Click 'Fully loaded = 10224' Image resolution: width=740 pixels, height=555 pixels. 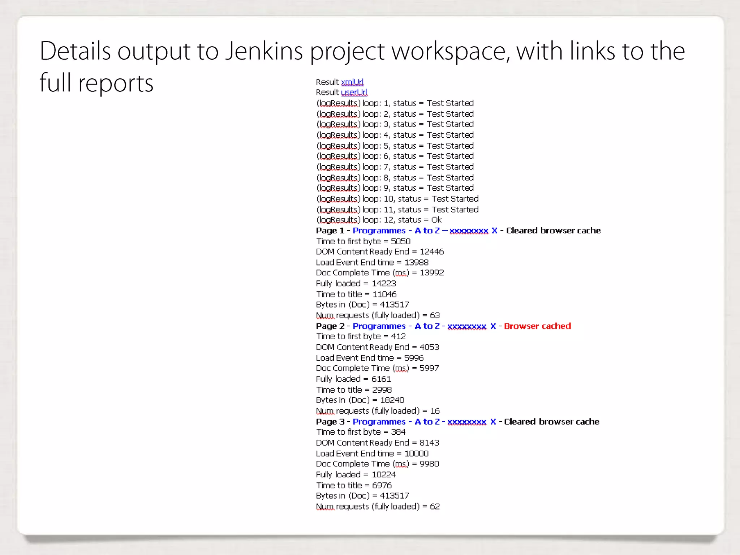[356, 474]
